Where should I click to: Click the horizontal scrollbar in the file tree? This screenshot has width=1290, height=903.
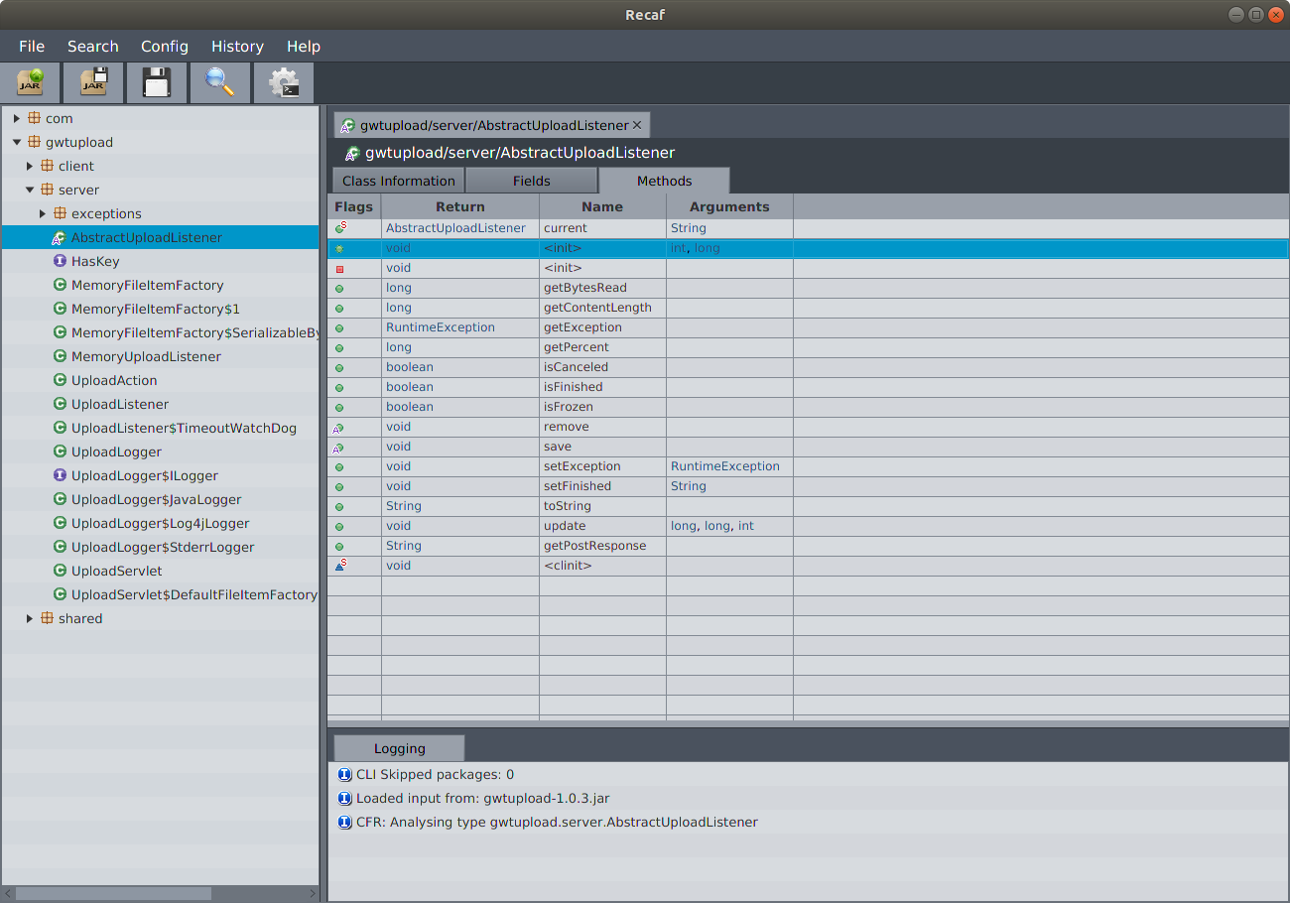pos(114,893)
